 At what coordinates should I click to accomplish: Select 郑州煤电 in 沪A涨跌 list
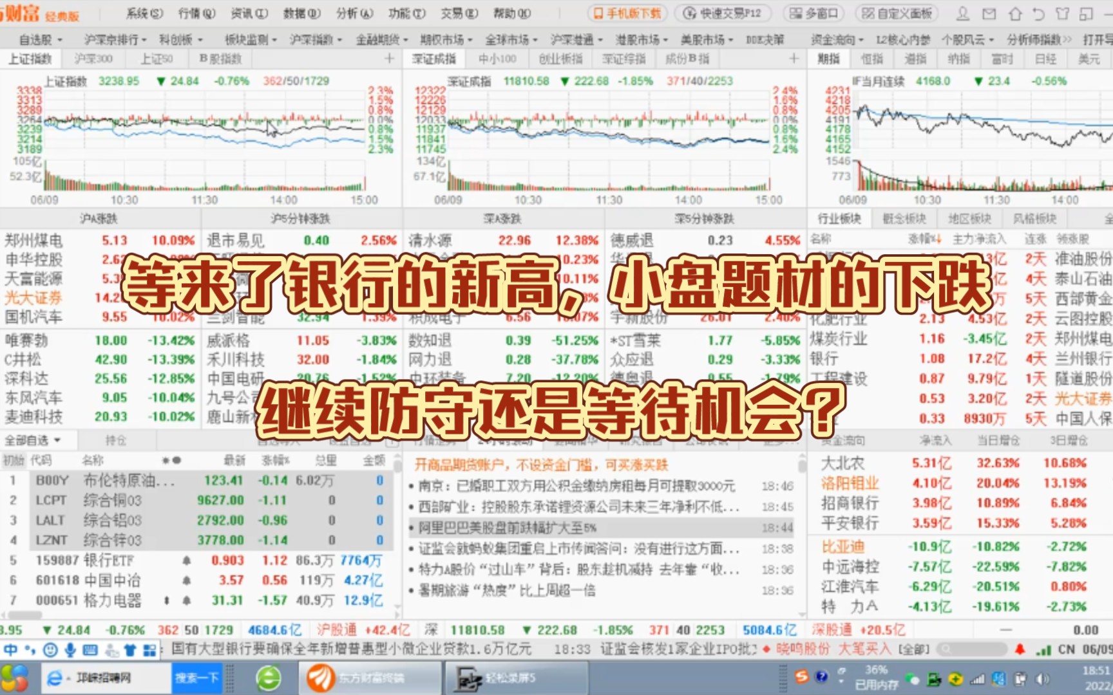pyautogui.click(x=100, y=240)
